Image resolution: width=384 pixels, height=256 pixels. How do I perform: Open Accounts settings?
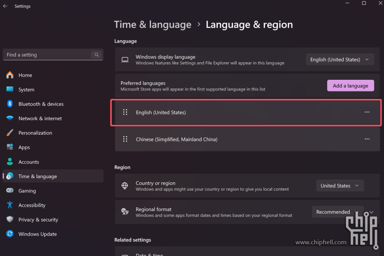coord(53,162)
